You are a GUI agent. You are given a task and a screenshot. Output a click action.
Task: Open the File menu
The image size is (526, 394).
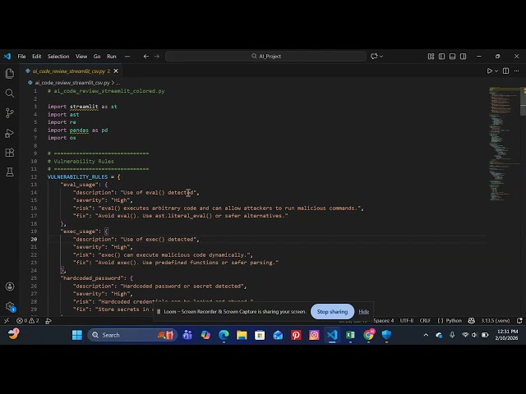pyautogui.click(x=21, y=57)
